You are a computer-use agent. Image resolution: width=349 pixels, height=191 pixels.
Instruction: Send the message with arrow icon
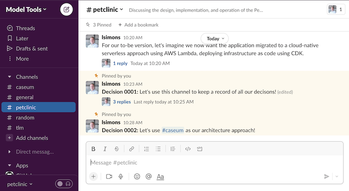[326, 177]
